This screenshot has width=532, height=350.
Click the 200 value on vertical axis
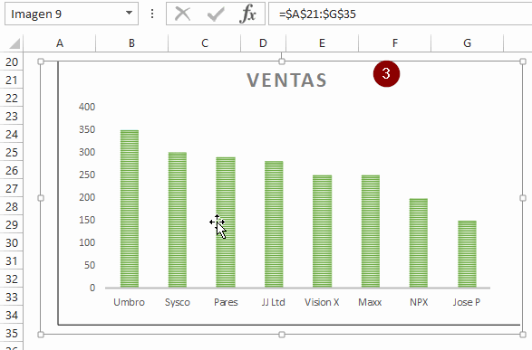click(87, 197)
